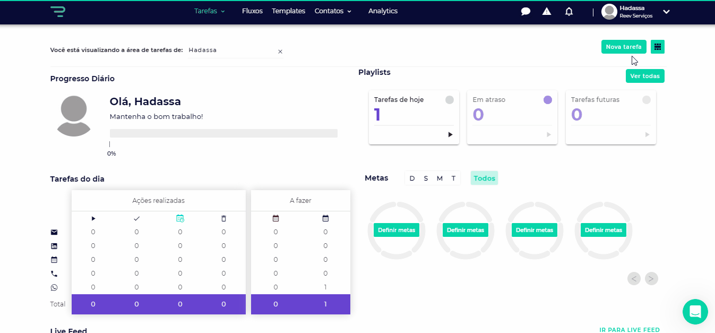Click the Nova tarefa button
715x333 pixels.
(x=624, y=47)
